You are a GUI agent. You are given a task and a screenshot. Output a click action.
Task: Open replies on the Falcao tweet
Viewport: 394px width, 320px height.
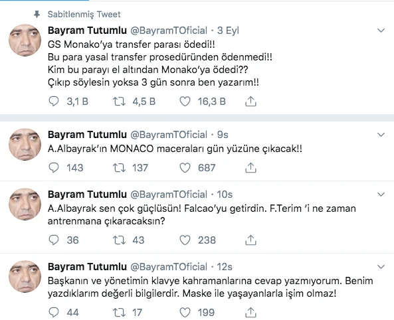(53, 240)
